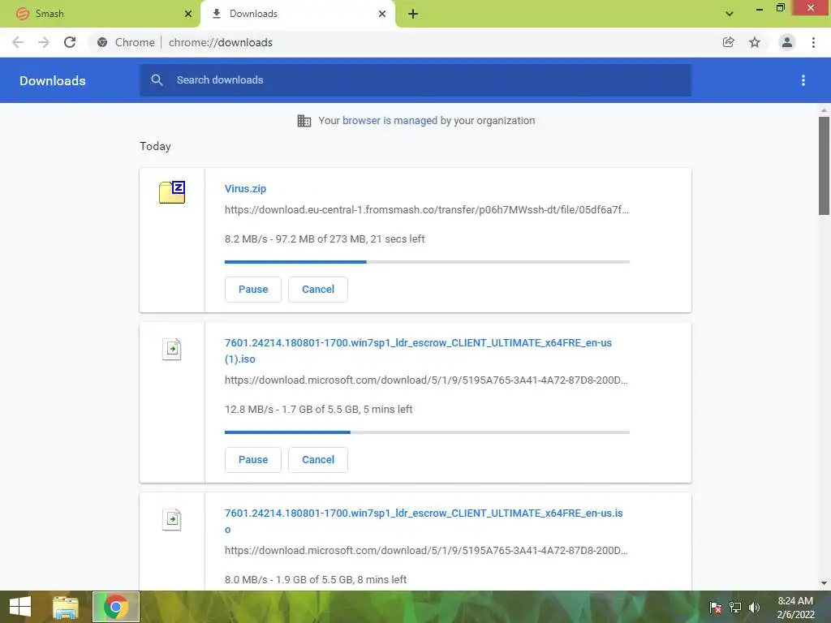Image resolution: width=831 pixels, height=623 pixels.
Task: Click the Microsoft URL under the en-us.iso download
Action: (426, 551)
